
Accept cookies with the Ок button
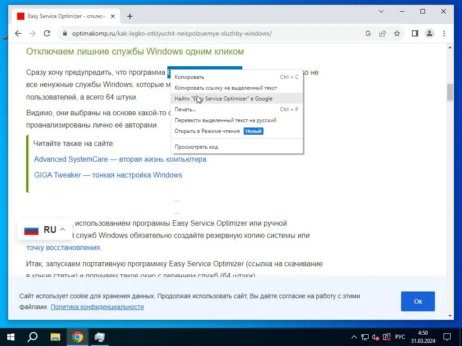(418, 301)
